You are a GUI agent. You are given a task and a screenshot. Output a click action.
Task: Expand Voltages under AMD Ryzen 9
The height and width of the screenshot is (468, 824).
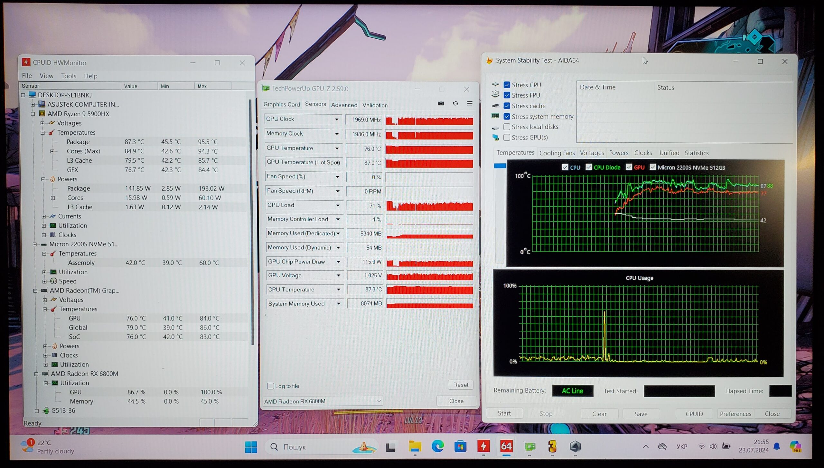(x=42, y=123)
